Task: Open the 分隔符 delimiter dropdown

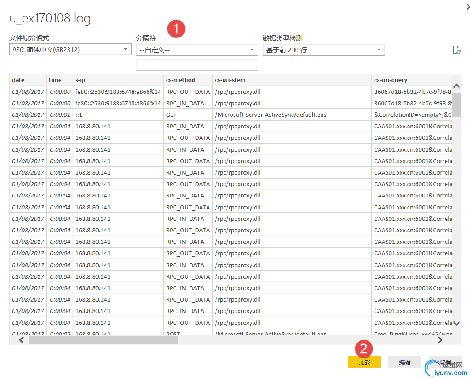Action: coord(197,50)
